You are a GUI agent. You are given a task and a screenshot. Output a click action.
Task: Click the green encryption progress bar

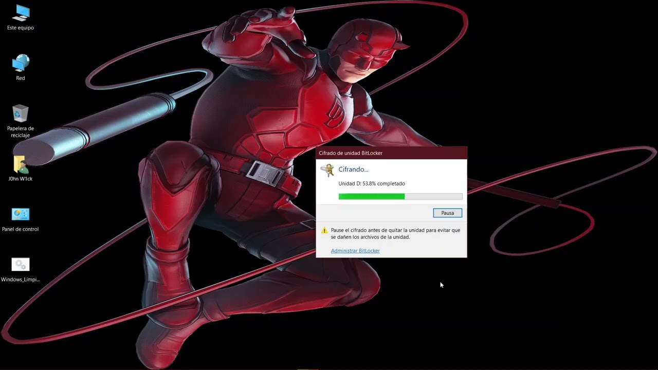point(400,196)
